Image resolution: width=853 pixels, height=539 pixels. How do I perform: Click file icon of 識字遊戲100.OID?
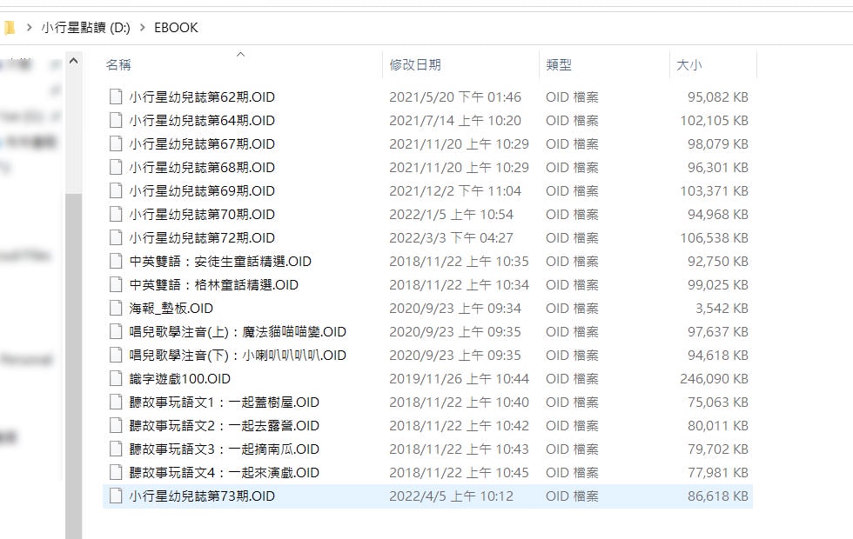[x=115, y=378]
